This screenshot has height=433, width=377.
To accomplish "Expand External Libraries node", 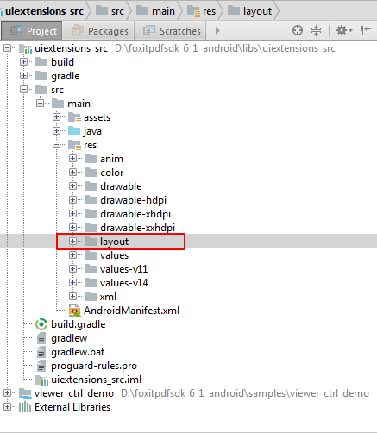I will pyautogui.click(x=8, y=407).
